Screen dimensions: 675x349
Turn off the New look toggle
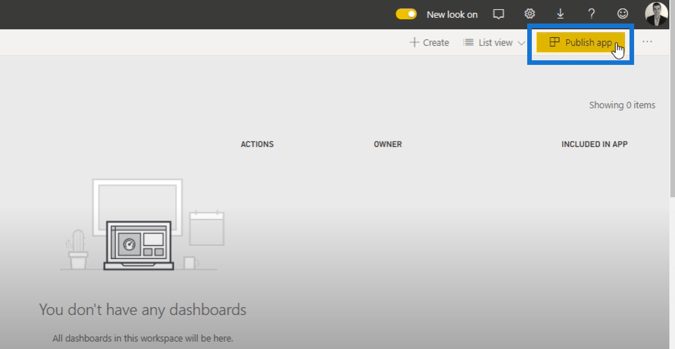pos(406,14)
